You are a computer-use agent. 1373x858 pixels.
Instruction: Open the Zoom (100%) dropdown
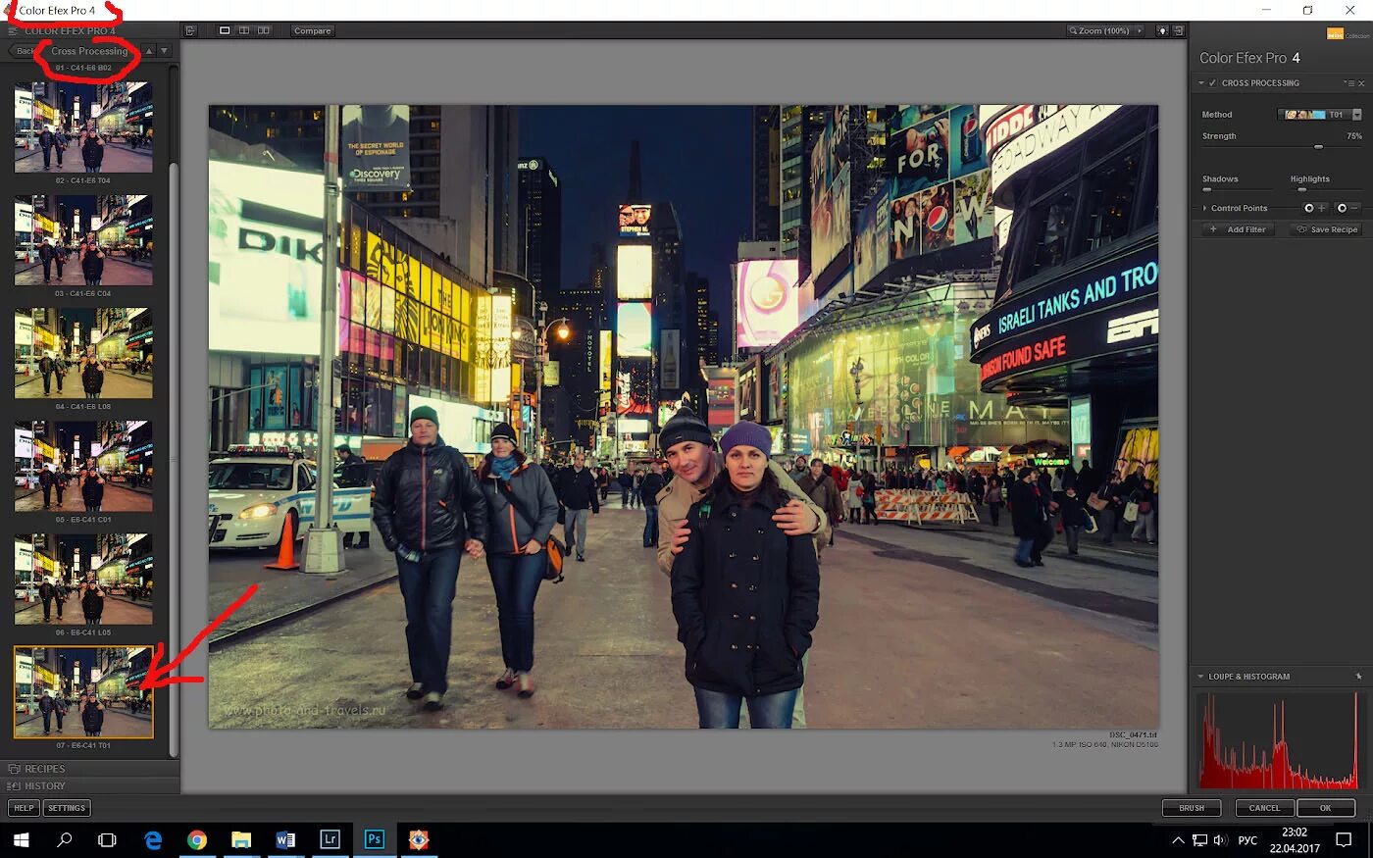[1105, 30]
